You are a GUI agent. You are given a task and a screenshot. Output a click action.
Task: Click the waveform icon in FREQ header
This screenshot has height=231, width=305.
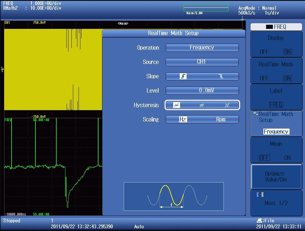point(269,27)
